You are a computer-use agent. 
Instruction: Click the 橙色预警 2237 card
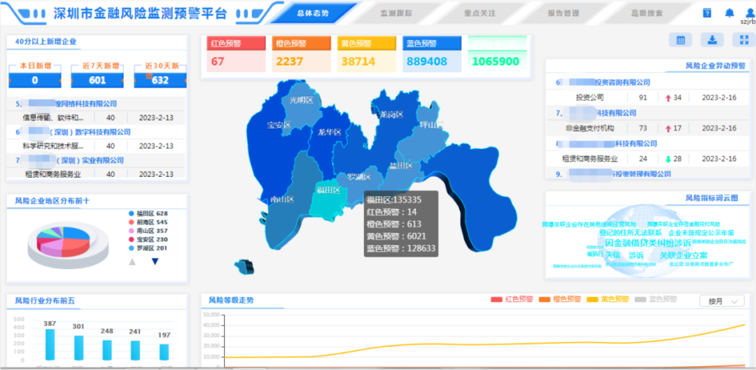[301, 54]
